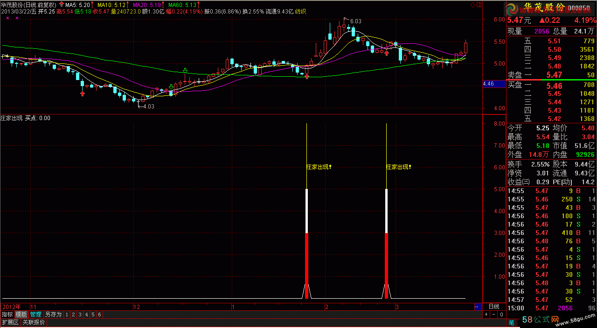Click the red diamond icon at chart top-right

pyautogui.click(x=472, y=5)
